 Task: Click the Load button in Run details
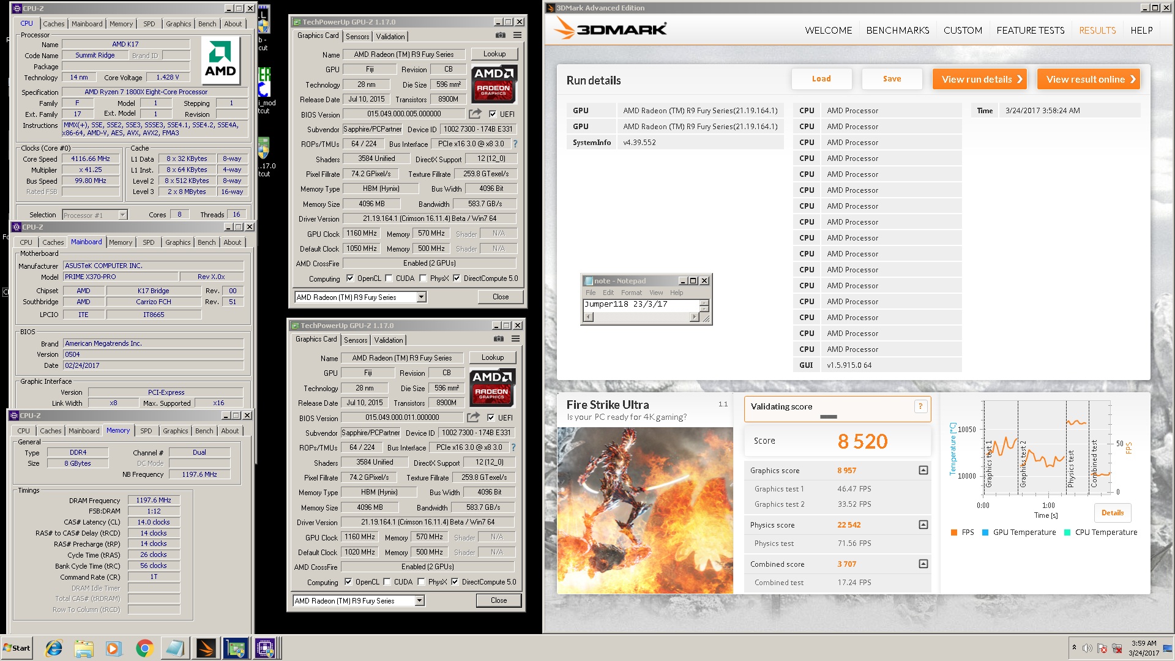[x=821, y=79]
